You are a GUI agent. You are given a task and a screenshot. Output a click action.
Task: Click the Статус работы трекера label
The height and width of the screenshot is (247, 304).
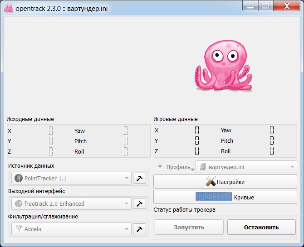(184, 210)
